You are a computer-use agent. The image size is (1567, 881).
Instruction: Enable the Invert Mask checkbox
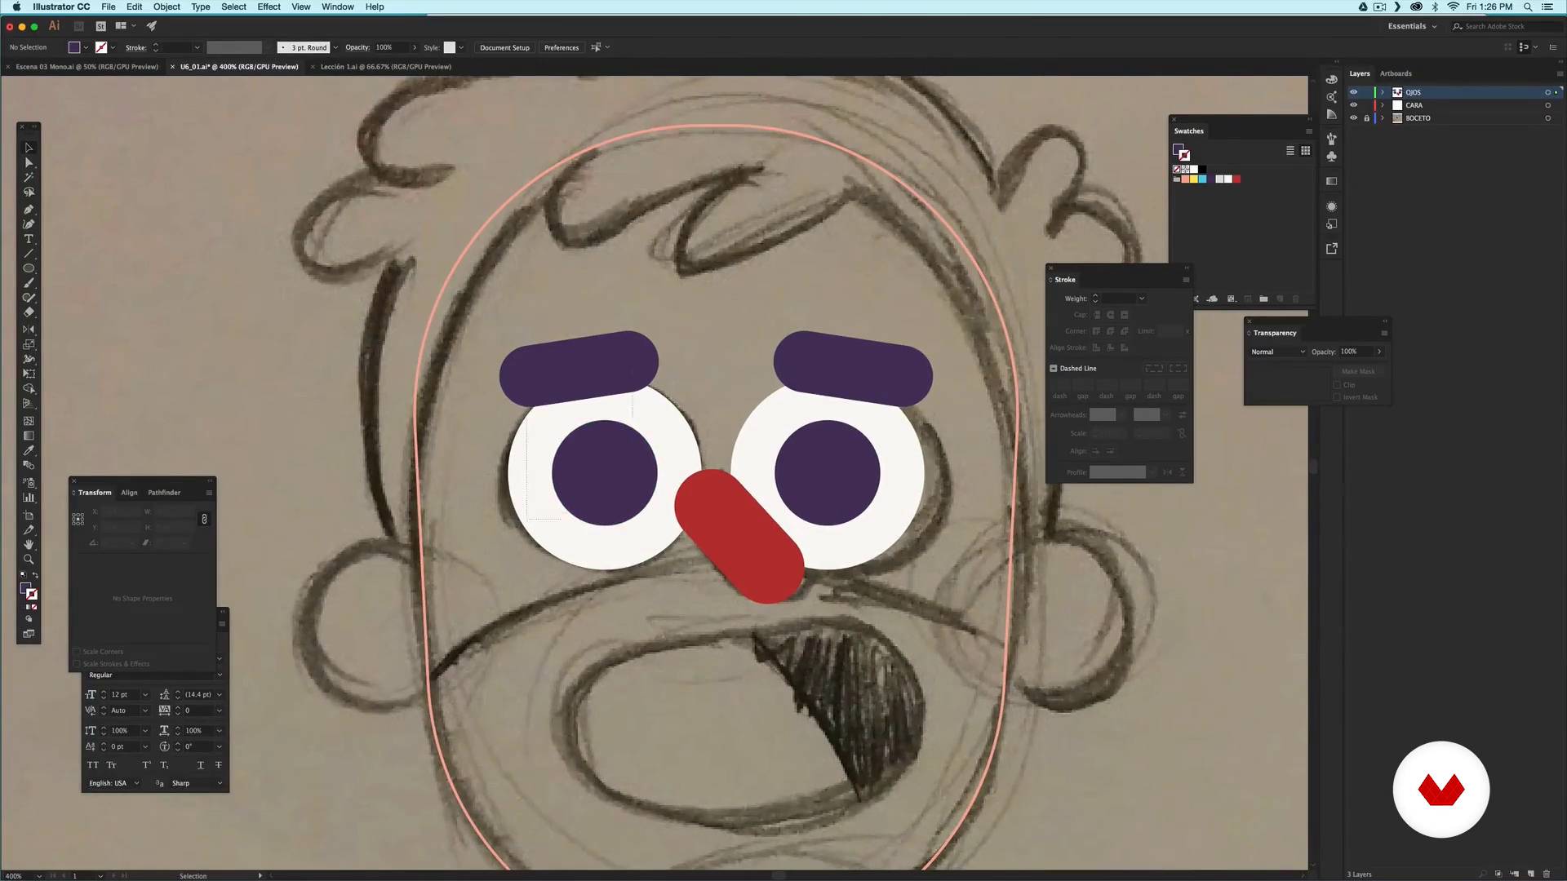click(1338, 397)
